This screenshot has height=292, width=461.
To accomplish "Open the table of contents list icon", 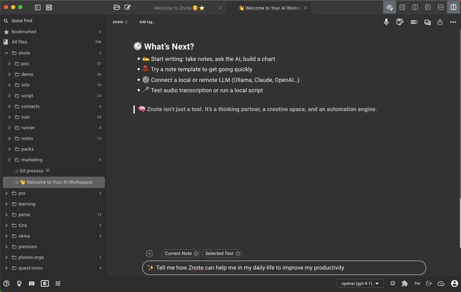I will pyautogui.click(x=414, y=22).
